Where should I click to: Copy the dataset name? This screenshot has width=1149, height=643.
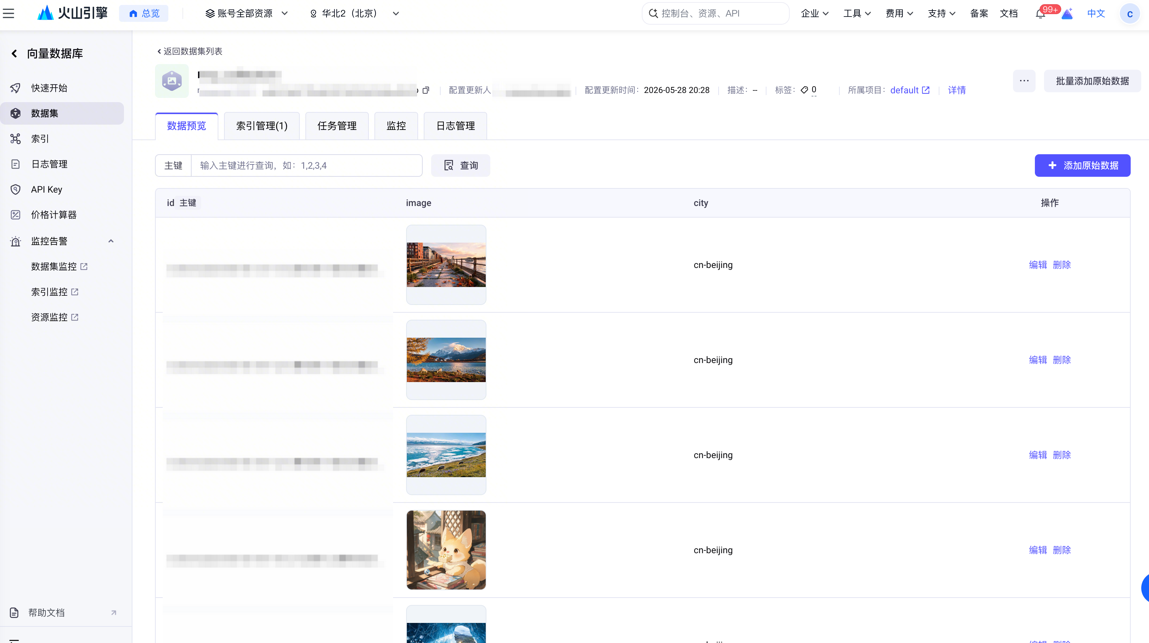coord(426,90)
